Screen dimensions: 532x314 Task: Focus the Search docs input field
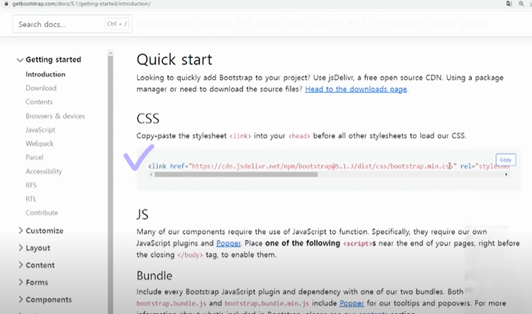point(72,24)
